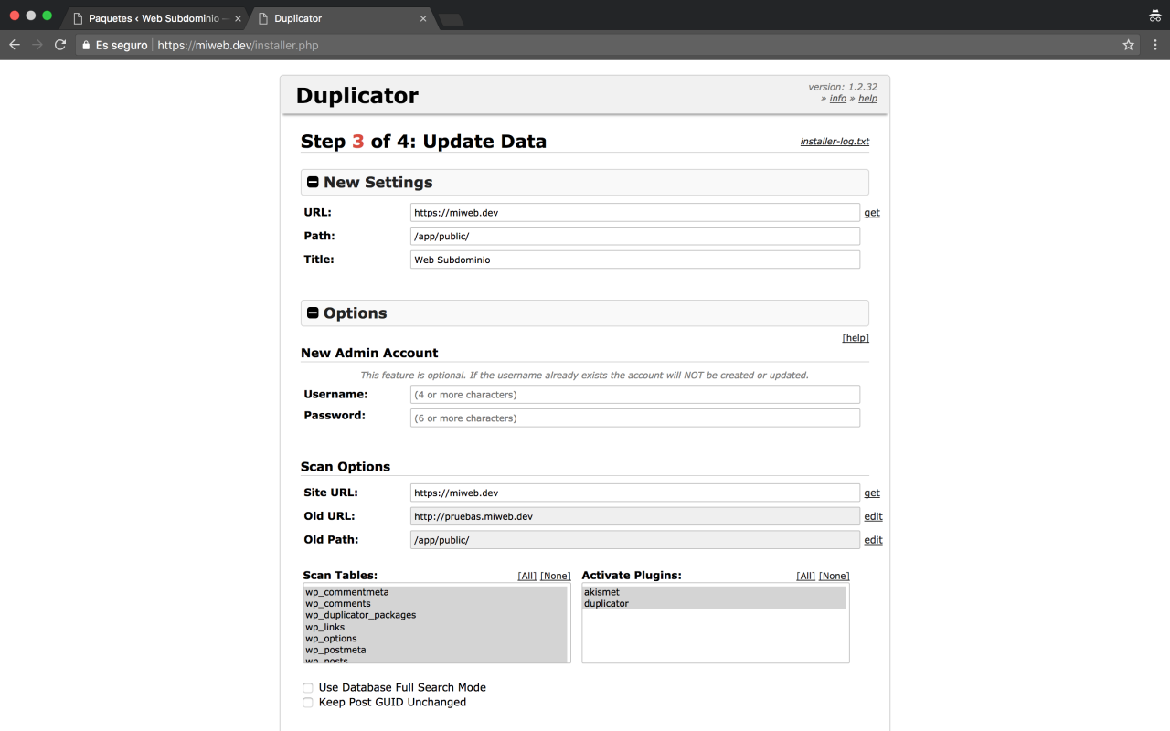Select wp_options in Scan Tables

click(x=435, y=639)
